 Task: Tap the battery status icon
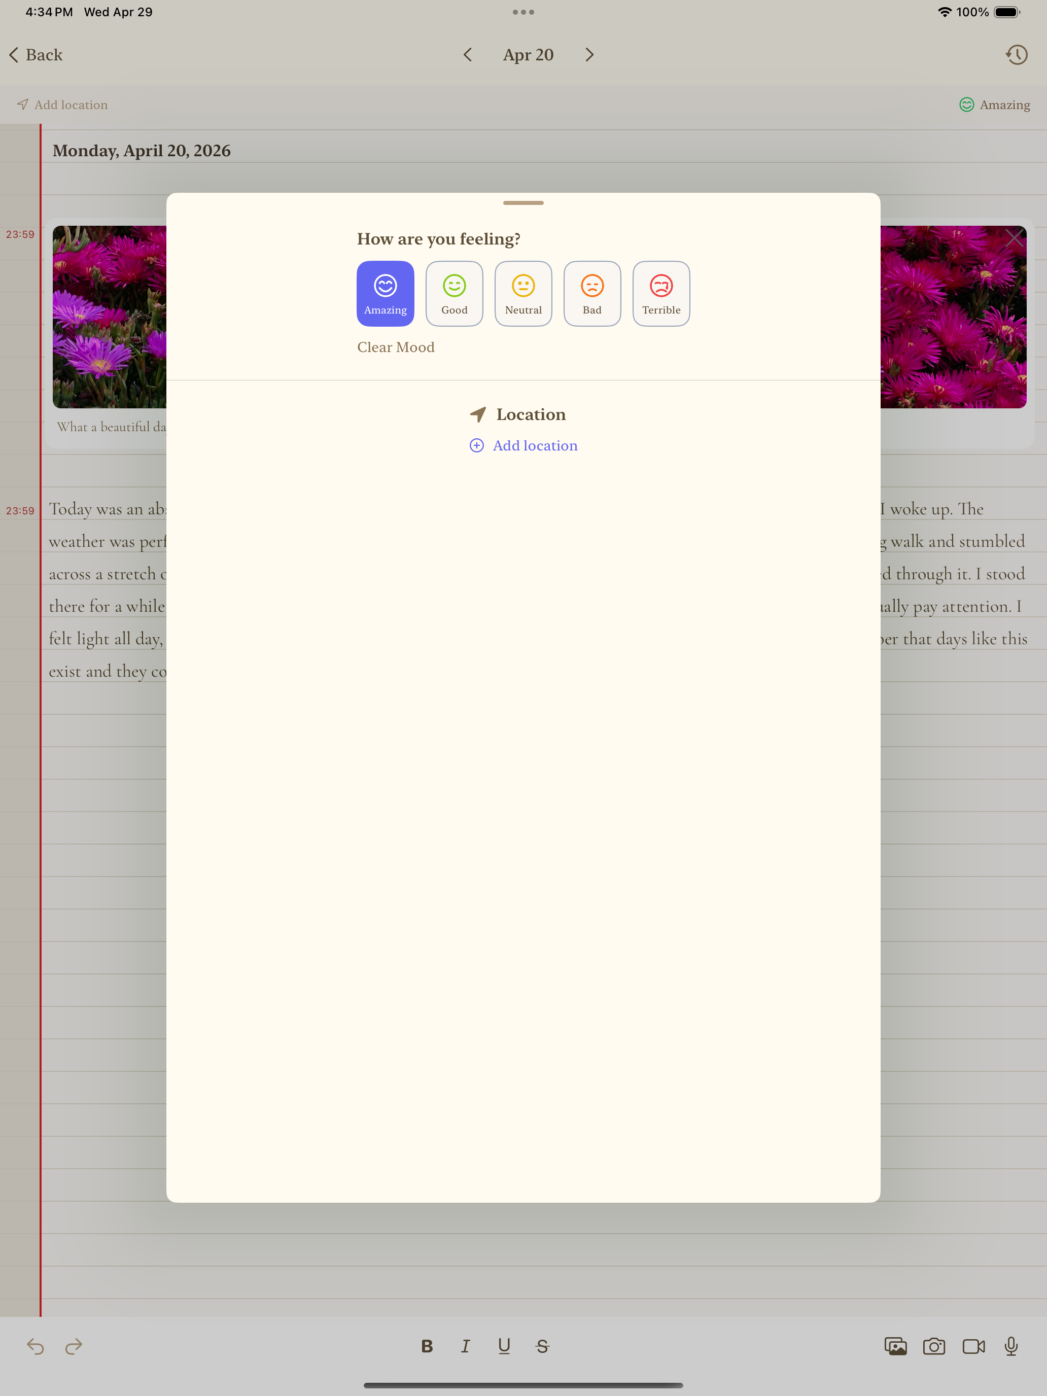click(x=1006, y=12)
